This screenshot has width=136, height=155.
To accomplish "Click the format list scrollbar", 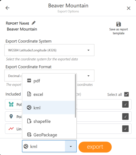I will point(75,96).
